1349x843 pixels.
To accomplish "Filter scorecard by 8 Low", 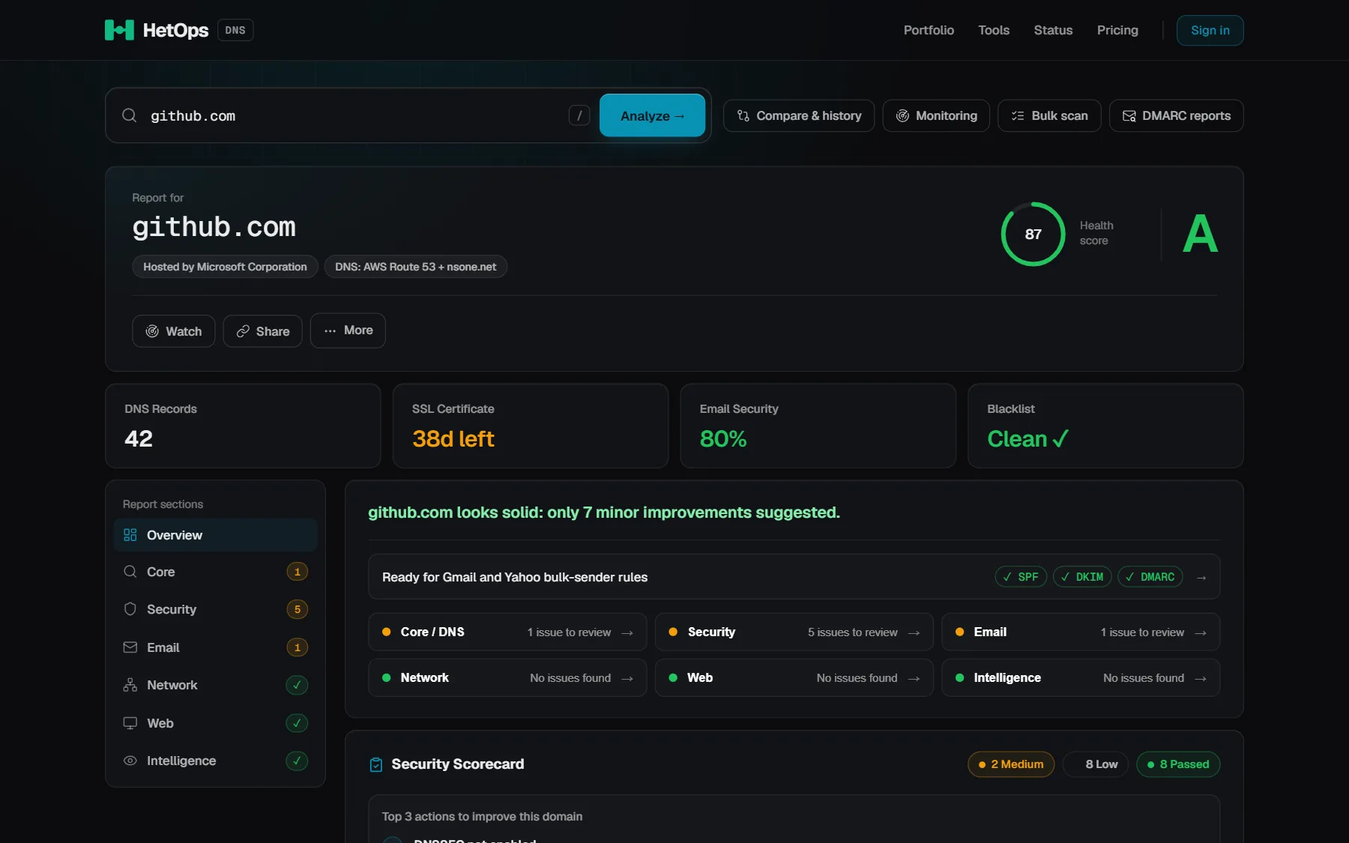I will click(1096, 764).
